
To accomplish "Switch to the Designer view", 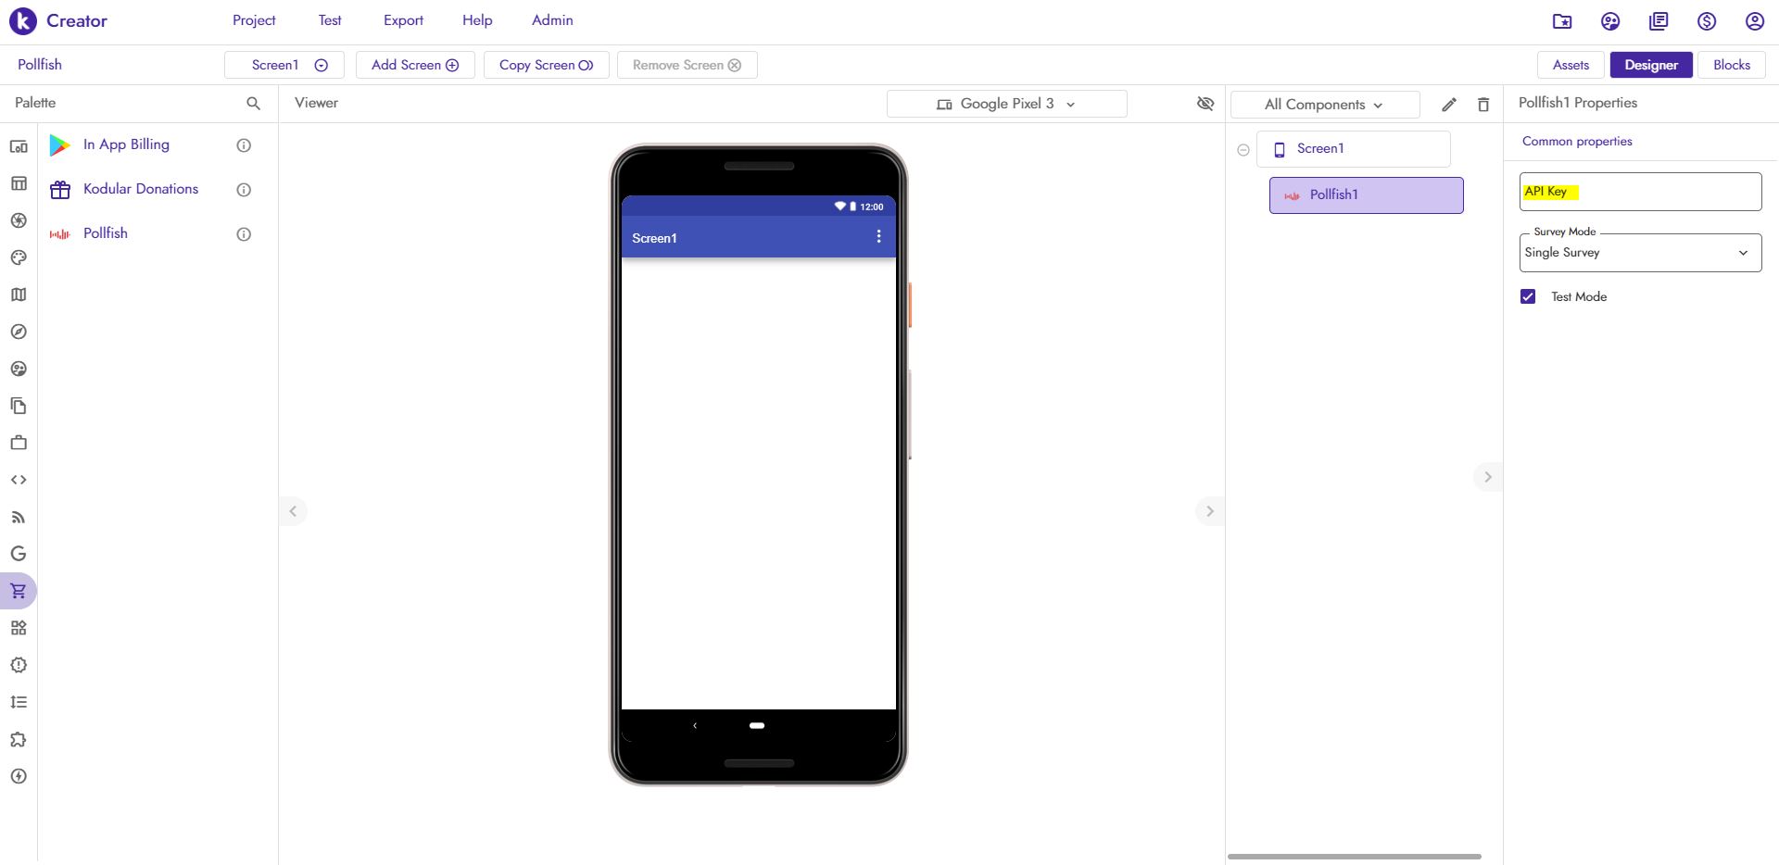I will (1651, 65).
